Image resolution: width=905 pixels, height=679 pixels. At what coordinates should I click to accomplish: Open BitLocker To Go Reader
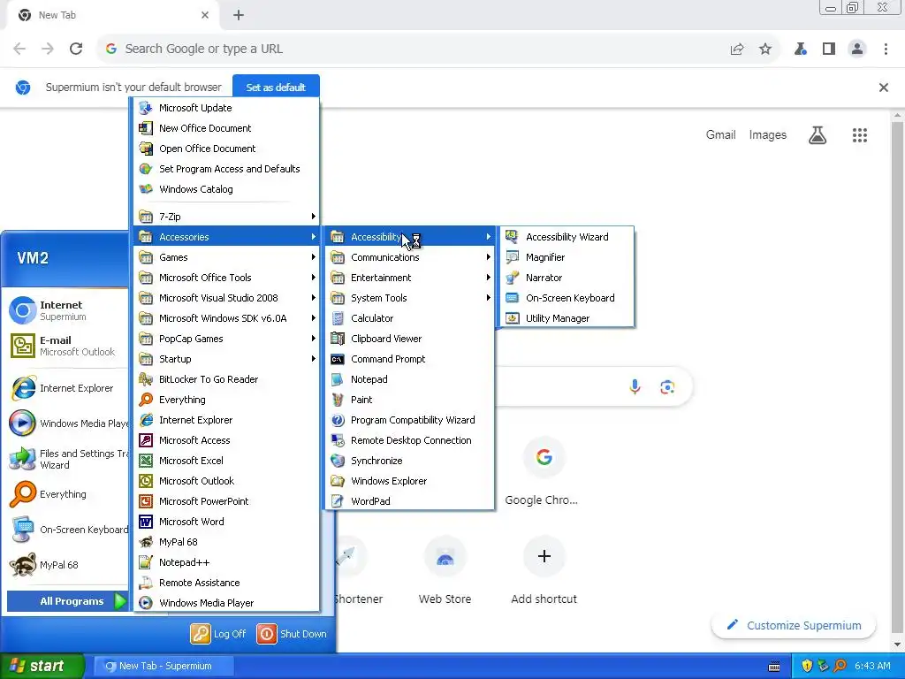226,379
